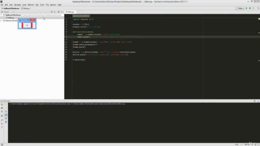Run the Main configuration with green play
The height and width of the screenshot is (146, 260).
(x=247, y=8)
